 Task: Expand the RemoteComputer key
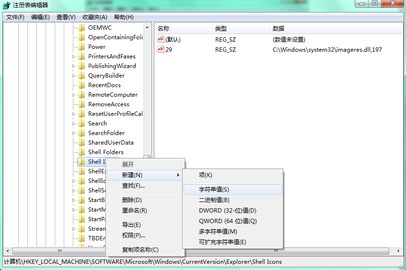coord(73,95)
